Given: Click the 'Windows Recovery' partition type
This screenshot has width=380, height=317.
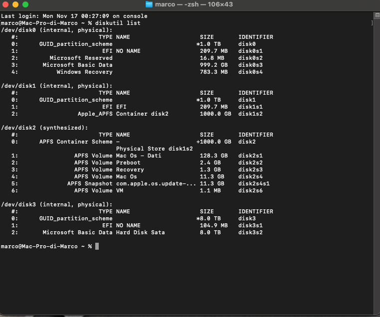Looking at the screenshot, I should pos(85,72).
